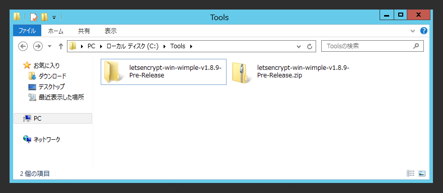Expand the ribbon with chevron arrow
This screenshot has width=443, height=193.
tap(413, 31)
